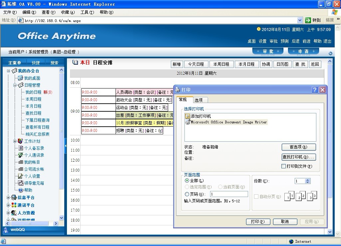Collapse the 我的办公台 tree node
Screen dimensions: 341x246
pos(9,71)
